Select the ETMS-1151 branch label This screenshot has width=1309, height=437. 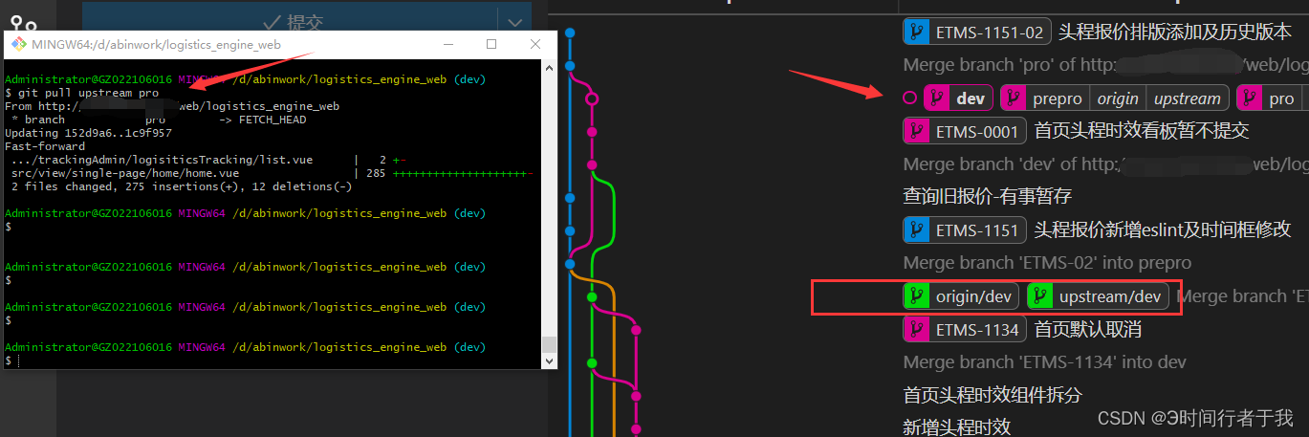coord(964,230)
